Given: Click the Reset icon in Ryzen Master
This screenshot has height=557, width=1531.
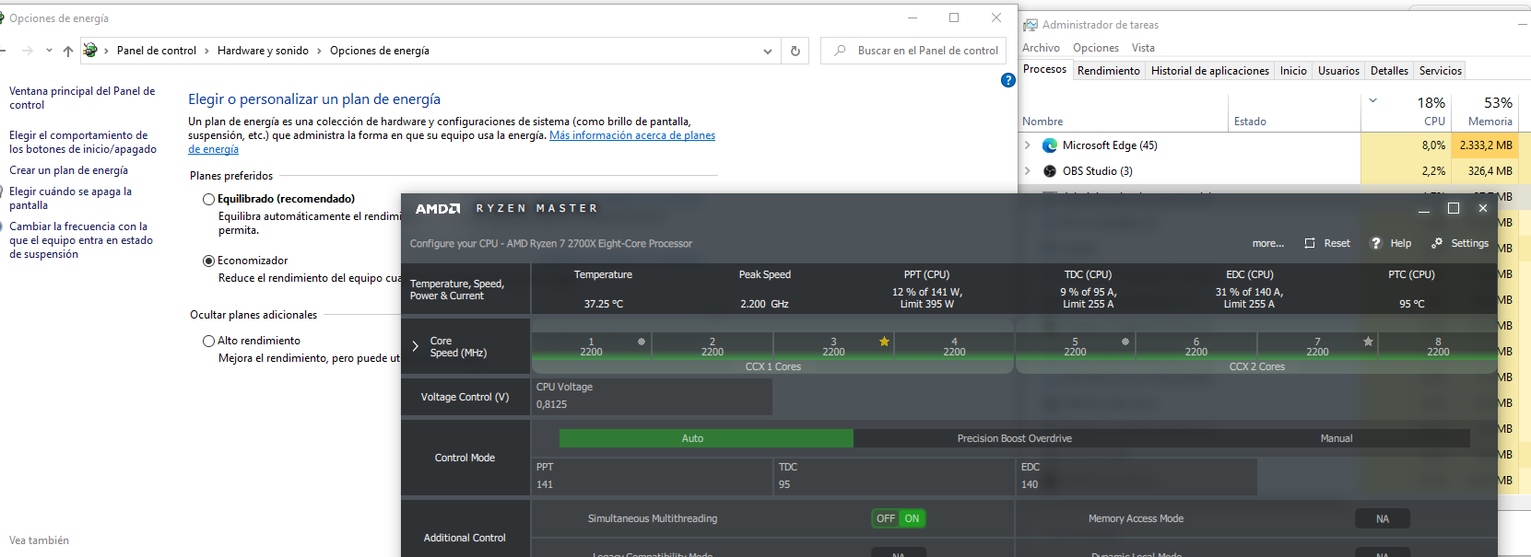Looking at the screenshot, I should pyautogui.click(x=1310, y=243).
